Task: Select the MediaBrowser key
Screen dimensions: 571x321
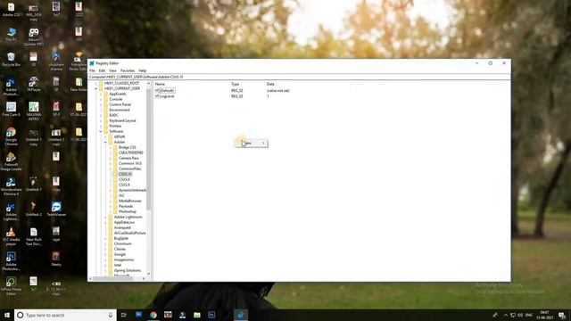Action: [130, 201]
